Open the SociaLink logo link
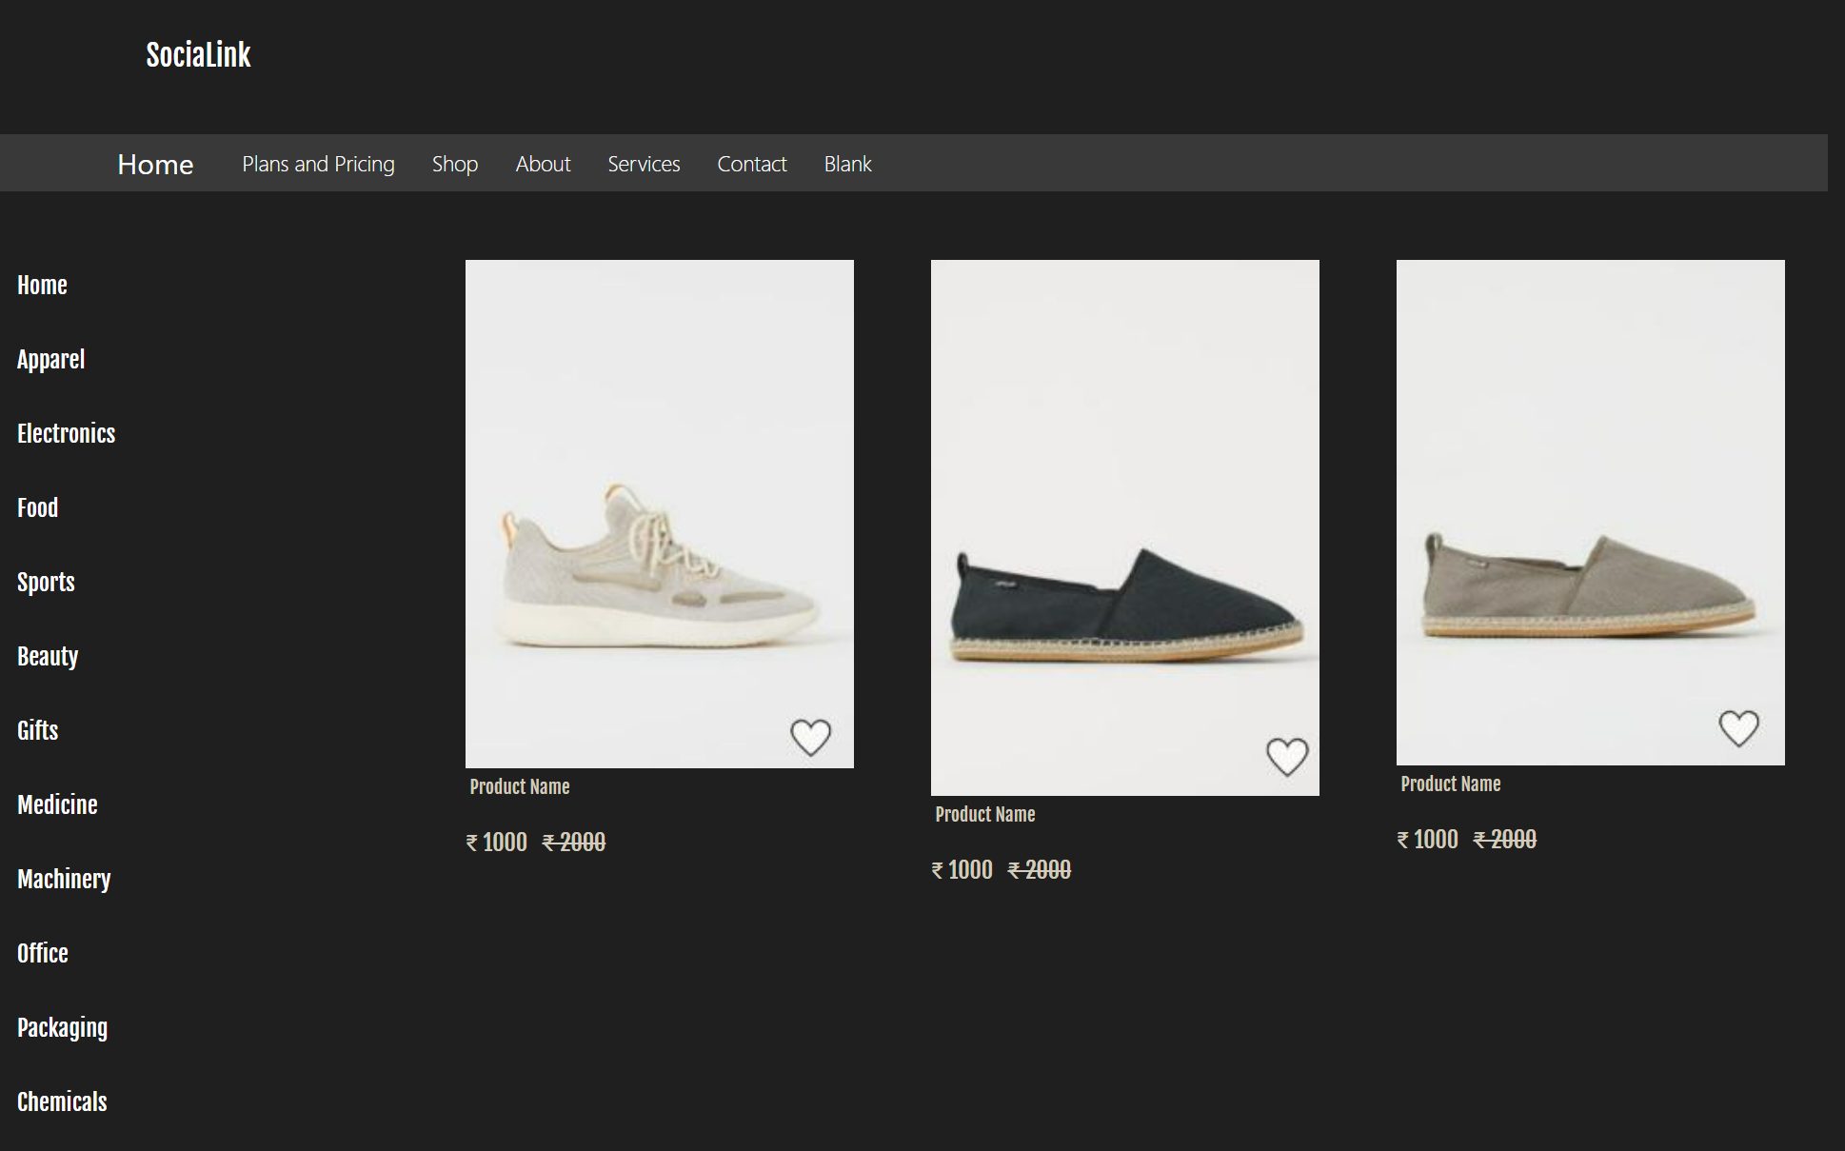The height and width of the screenshot is (1151, 1845). coord(198,55)
